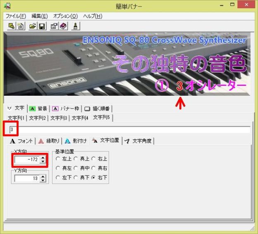Open the 影付け sub-tab
Screen dimensions: 258x234
(76, 141)
